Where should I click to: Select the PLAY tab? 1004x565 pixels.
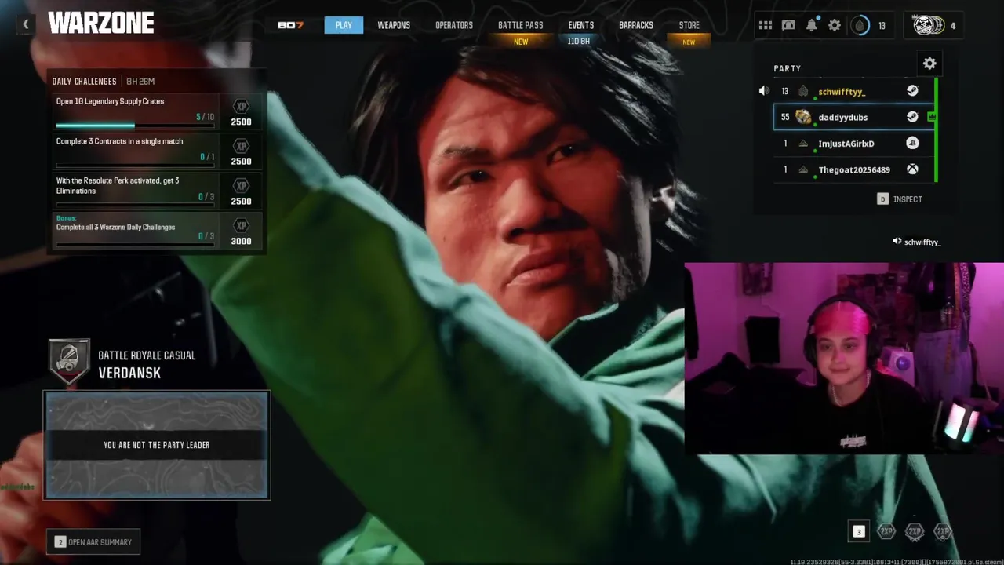click(344, 25)
